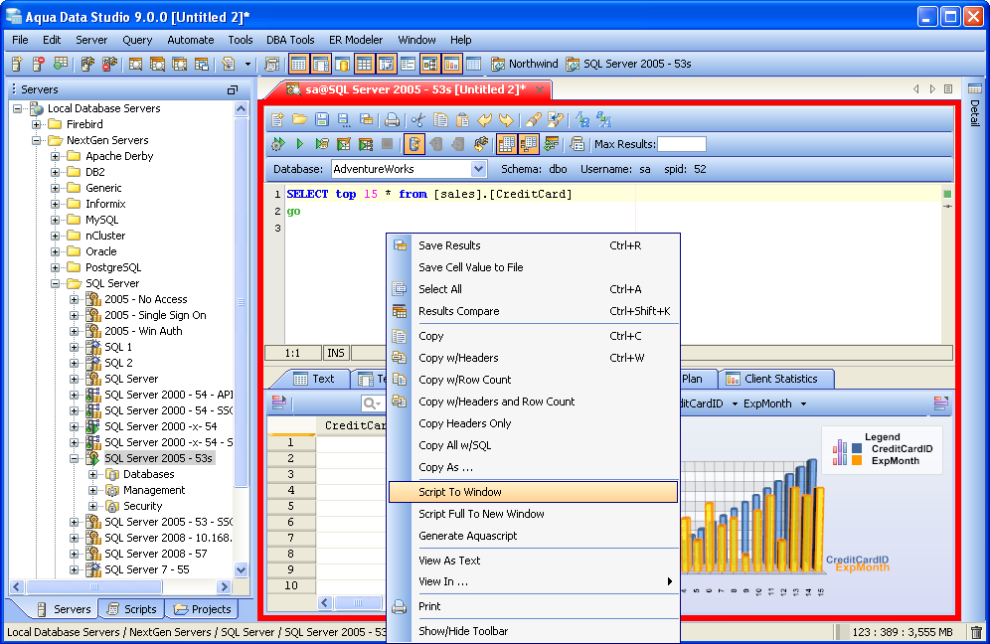Viewport: 990px width, 644px height.
Task: Toggle the highlighted grid results layout button
Action: point(506,144)
